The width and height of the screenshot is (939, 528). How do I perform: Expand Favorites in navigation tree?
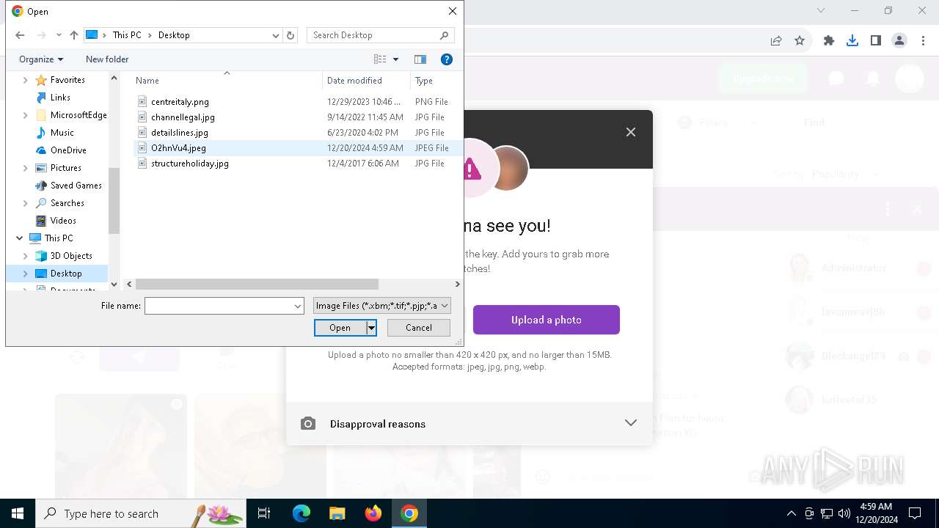[26, 80]
